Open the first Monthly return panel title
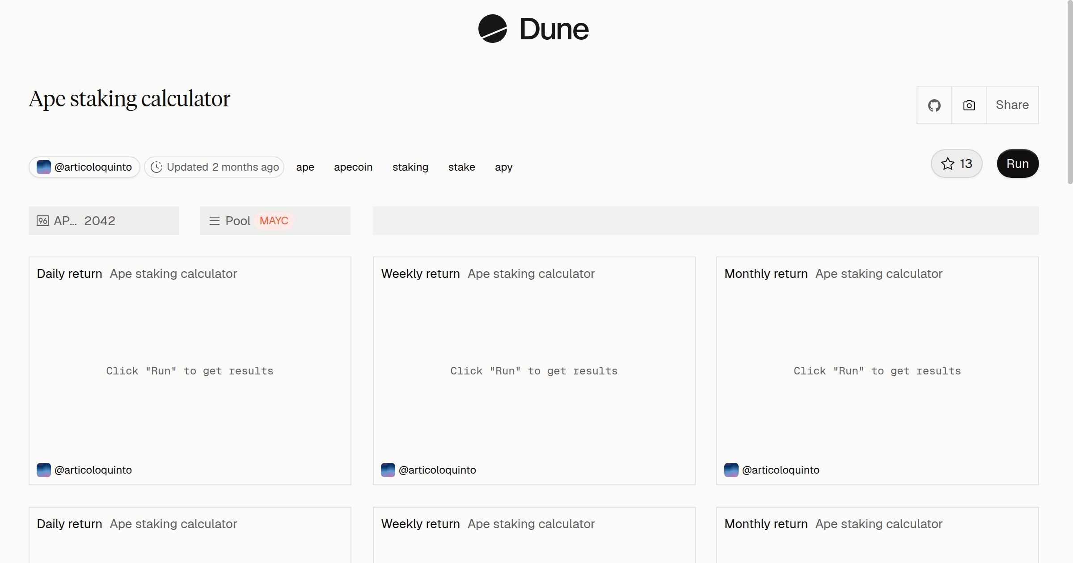 pos(766,273)
